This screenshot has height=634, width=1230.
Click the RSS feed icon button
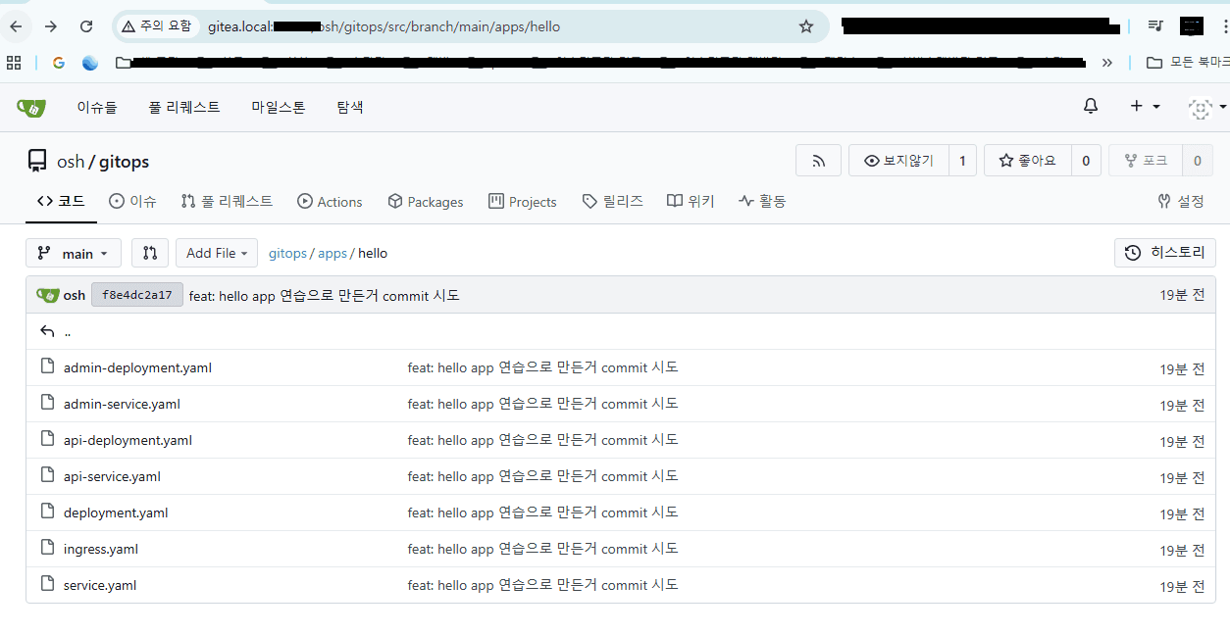pyautogui.click(x=818, y=161)
